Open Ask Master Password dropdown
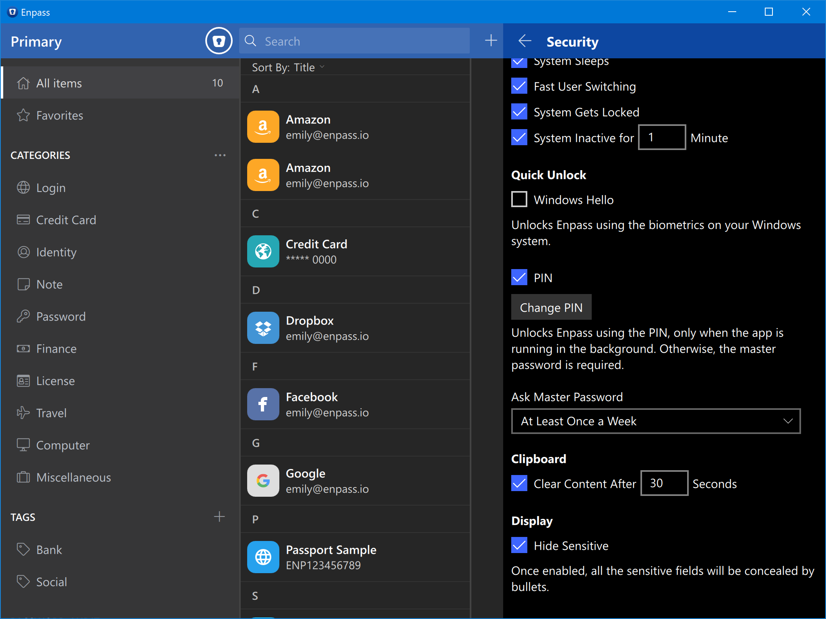 [656, 421]
